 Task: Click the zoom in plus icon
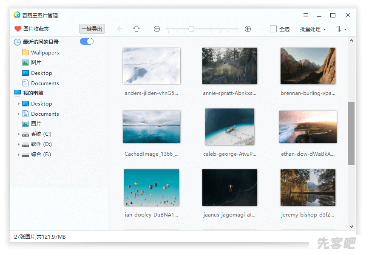pyautogui.click(x=248, y=29)
